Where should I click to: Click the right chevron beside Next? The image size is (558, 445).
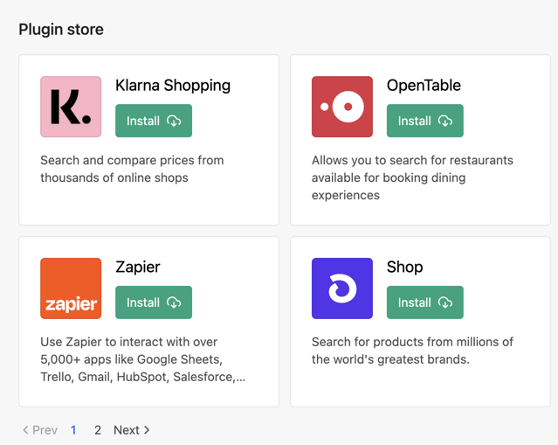click(x=147, y=430)
